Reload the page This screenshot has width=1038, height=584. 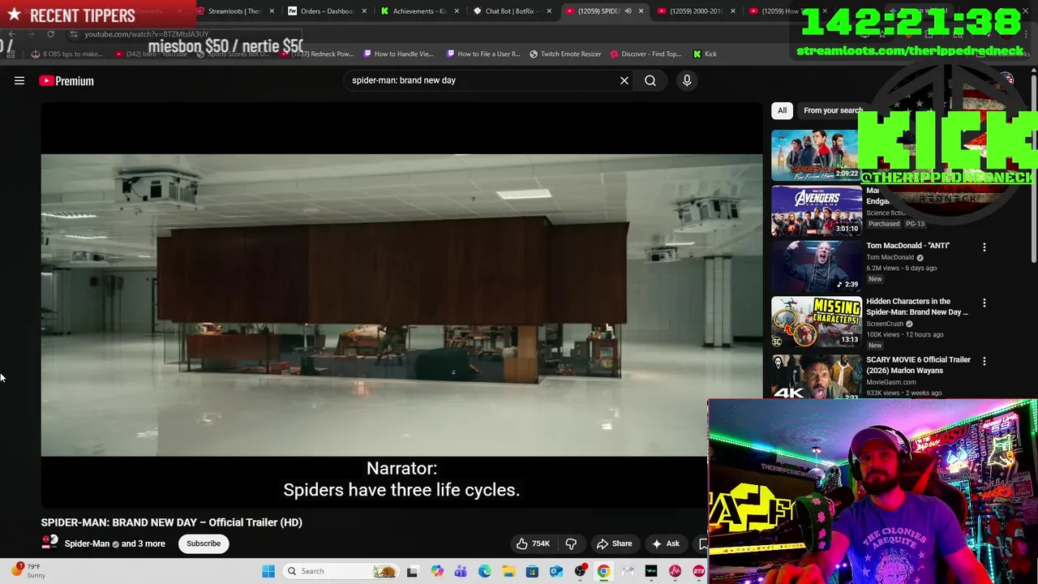[x=50, y=34]
